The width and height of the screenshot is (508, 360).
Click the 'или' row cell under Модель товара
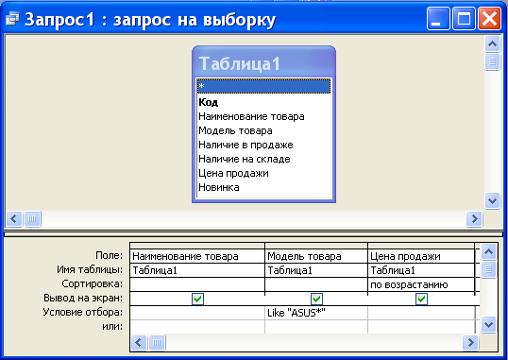[316, 327]
